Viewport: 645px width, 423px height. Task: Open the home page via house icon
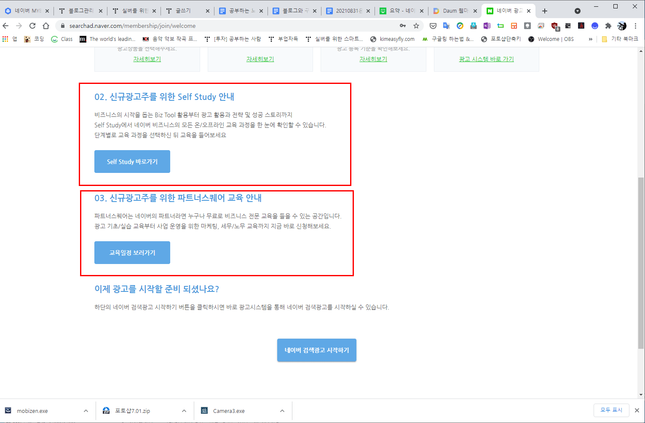(46, 26)
